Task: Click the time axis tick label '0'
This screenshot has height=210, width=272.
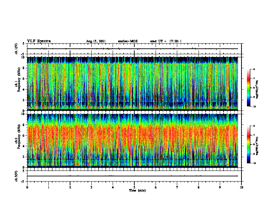Action: coord(27,187)
